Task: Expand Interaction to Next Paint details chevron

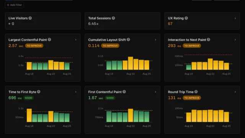Action: tap(235, 40)
